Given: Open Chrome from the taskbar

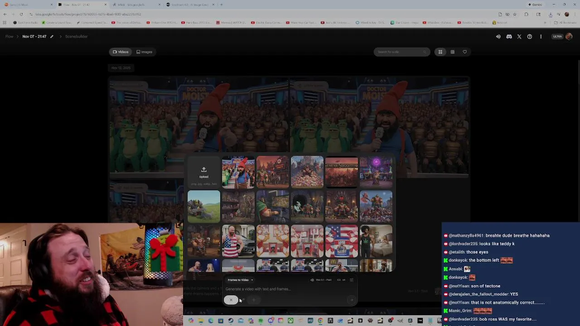Looking at the screenshot, I should pos(320,321).
